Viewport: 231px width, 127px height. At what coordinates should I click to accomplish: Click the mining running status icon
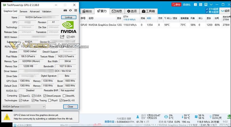pos(138,117)
